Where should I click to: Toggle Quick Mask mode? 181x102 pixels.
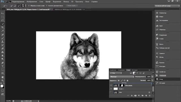pos(3,91)
